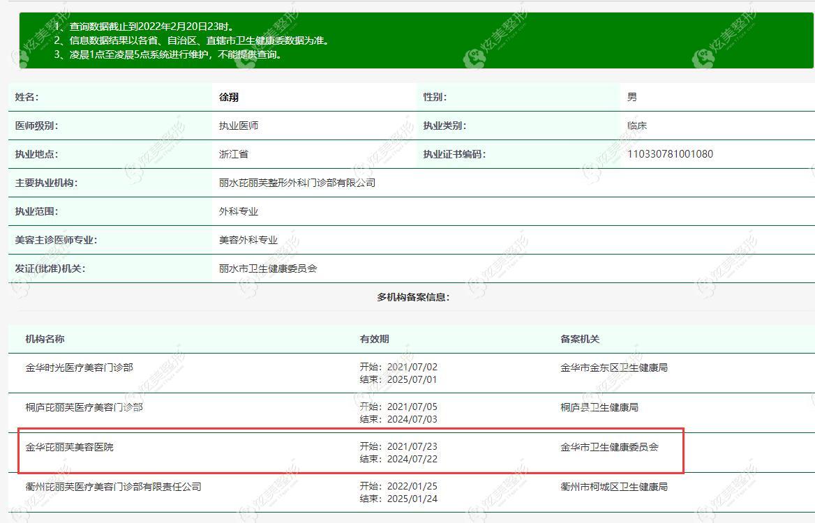Click the 浙江省 practice location value

233,154
